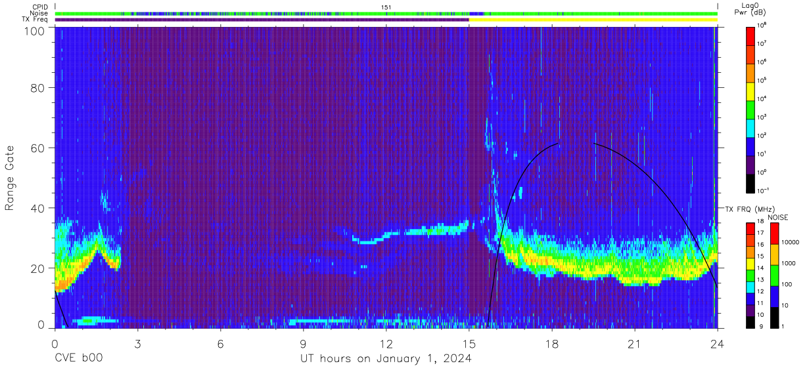
Task: Pick the green segment of the NOISE colorbar
Action: coord(775,275)
